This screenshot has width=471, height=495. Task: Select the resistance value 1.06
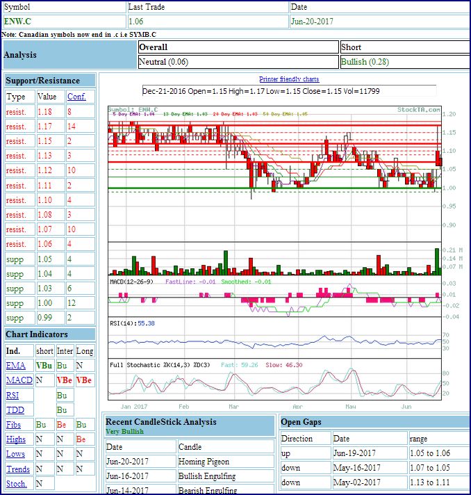44,244
